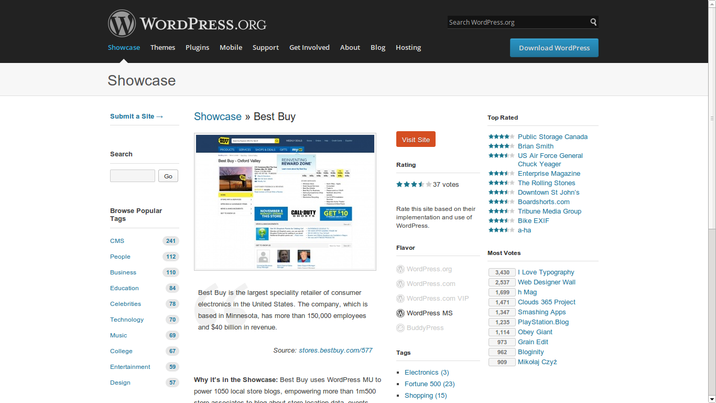Click star rating beside Public Storage Canada
Image resolution: width=716 pixels, height=403 pixels.
[502, 136]
